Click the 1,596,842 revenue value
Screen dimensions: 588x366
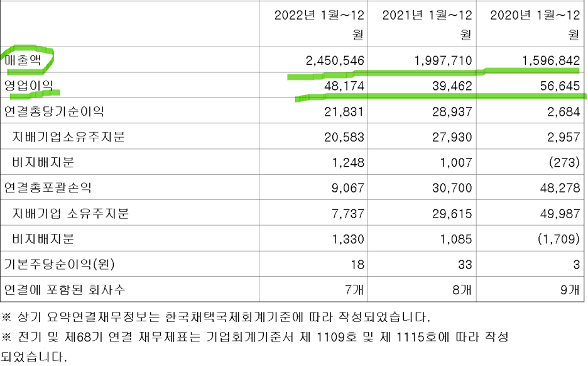click(551, 60)
